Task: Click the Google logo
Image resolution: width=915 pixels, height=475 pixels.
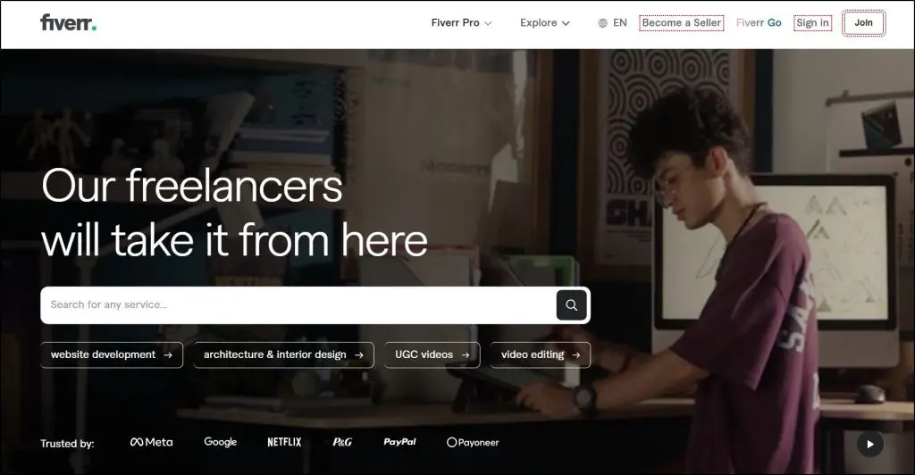Action: click(221, 442)
